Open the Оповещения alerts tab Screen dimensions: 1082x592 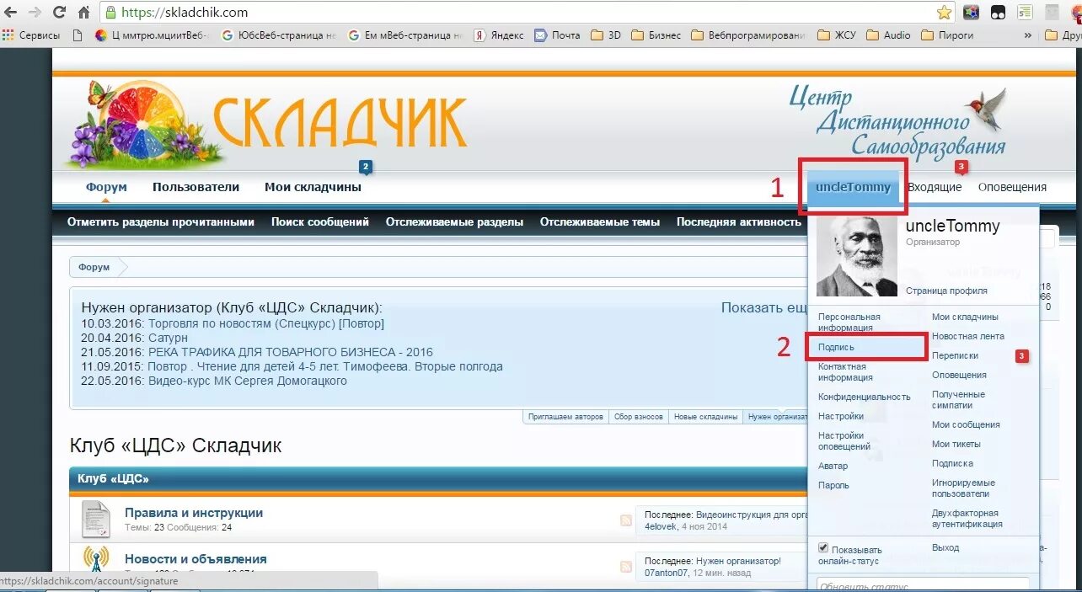1012,187
